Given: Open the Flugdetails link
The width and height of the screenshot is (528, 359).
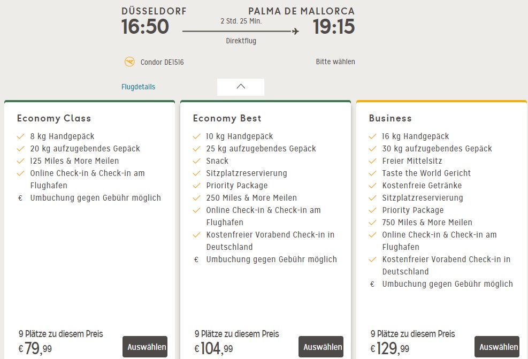Looking at the screenshot, I should coord(138,87).
